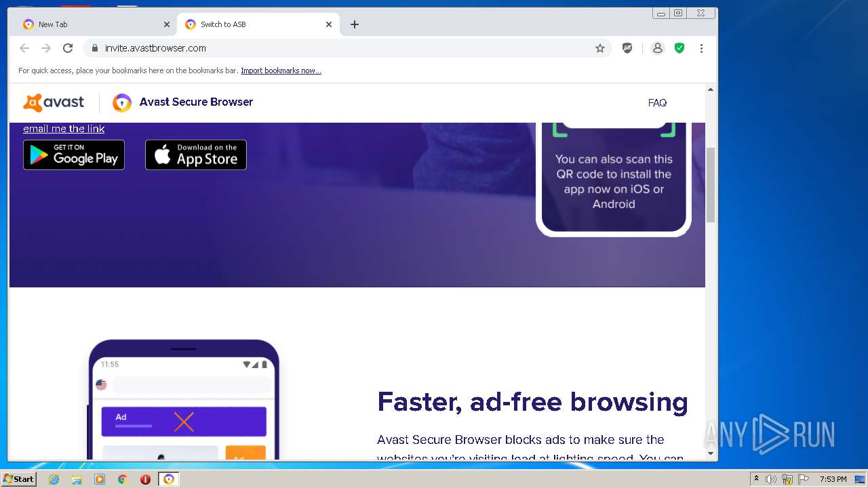Click Get it on Google Play badge
Image resolution: width=868 pixels, height=488 pixels.
pyautogui.click(x=74, y=155)
